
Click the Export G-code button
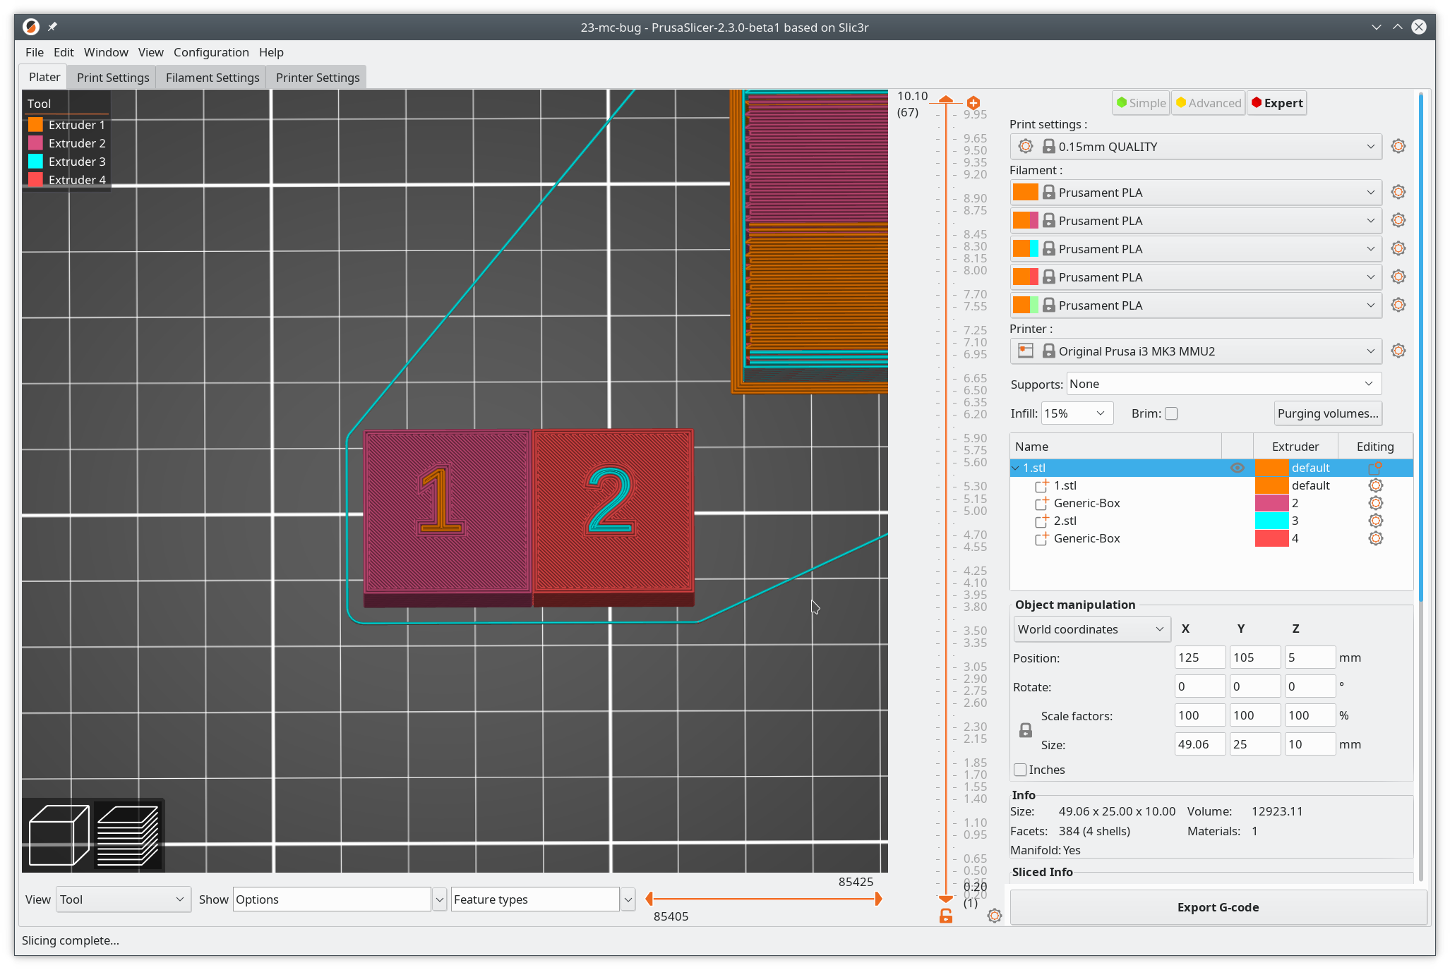[x=1218, y=907]
